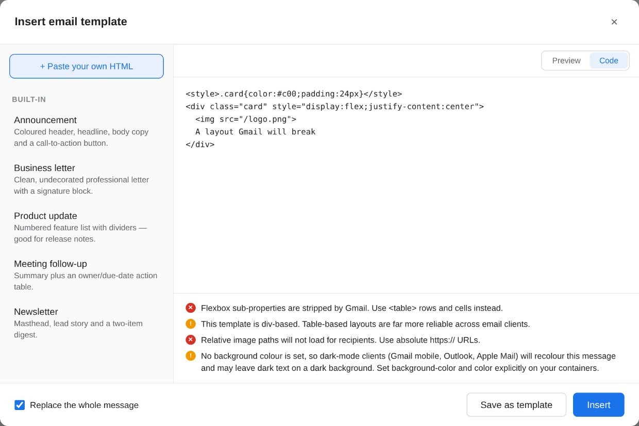Click 'Relative image paths will not load' message
The image size is (639, 426).
click(341, 340)
